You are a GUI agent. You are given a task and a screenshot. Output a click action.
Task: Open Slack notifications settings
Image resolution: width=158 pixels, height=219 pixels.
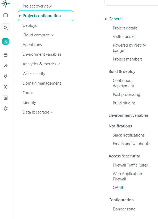128,135
